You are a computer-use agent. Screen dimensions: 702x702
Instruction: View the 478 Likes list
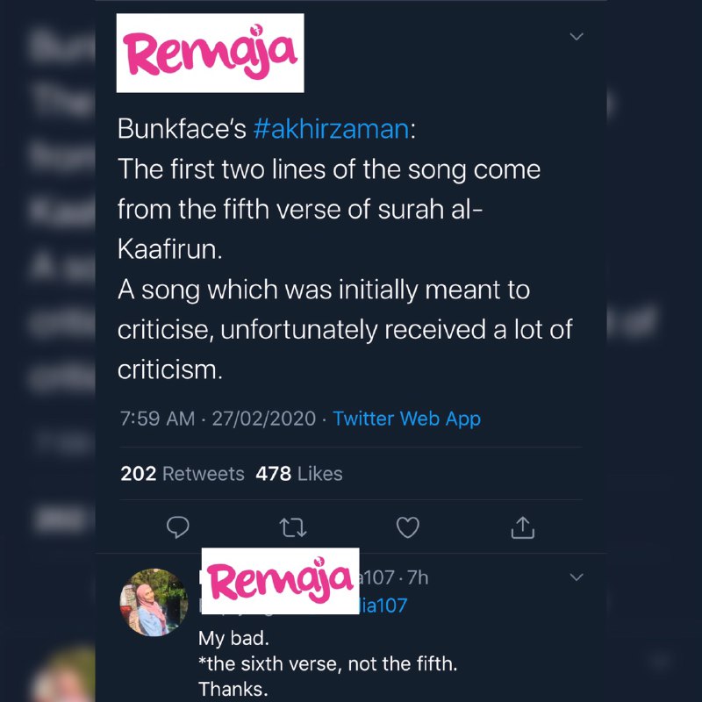(298, 474)
